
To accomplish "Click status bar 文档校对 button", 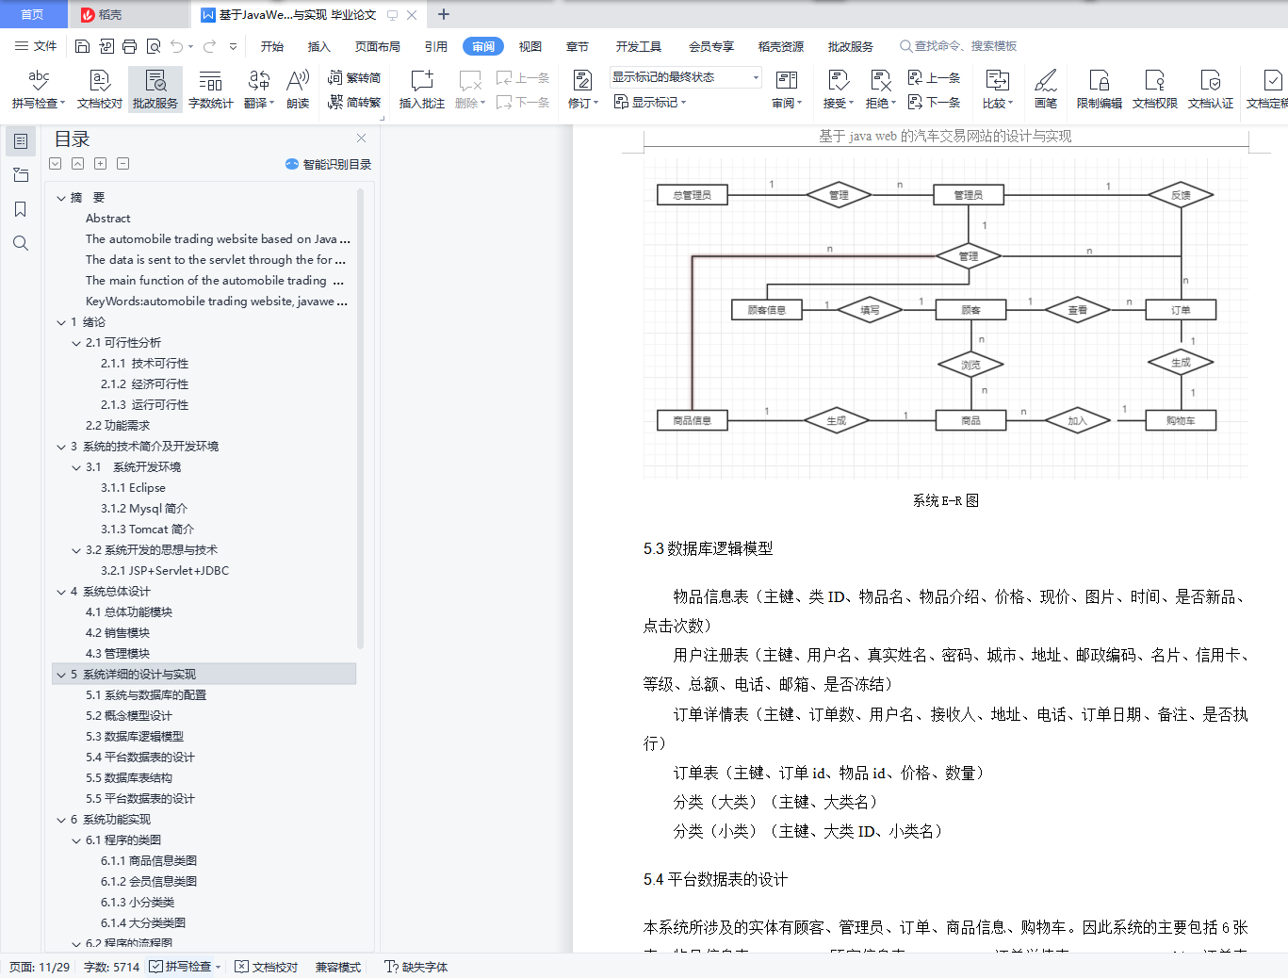I will coord(267,967).
